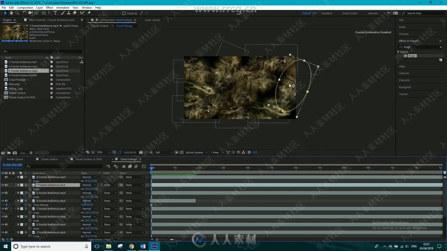447x251 pixels.
Task: Select the Clone Stamp tool
Action: tap(68, 13)
